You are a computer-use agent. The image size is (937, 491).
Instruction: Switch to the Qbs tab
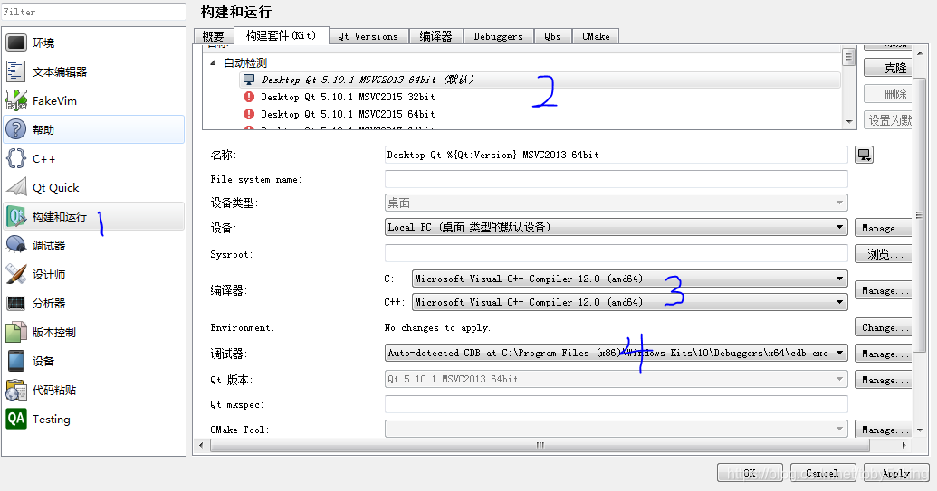553,36
